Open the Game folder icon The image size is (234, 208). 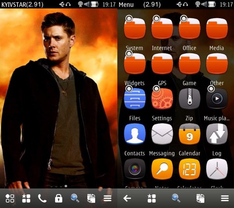pyautogui.click(x=190, y=63)
